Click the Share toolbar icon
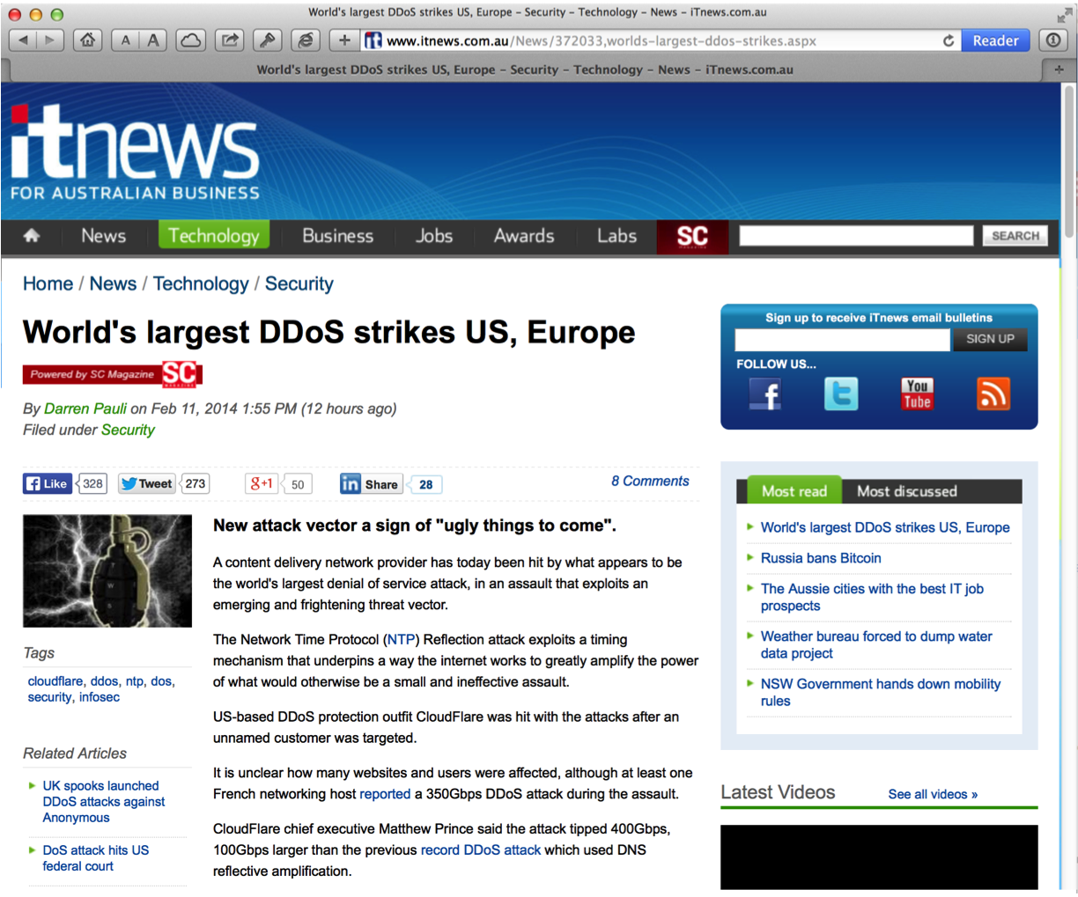 point(230,40)
